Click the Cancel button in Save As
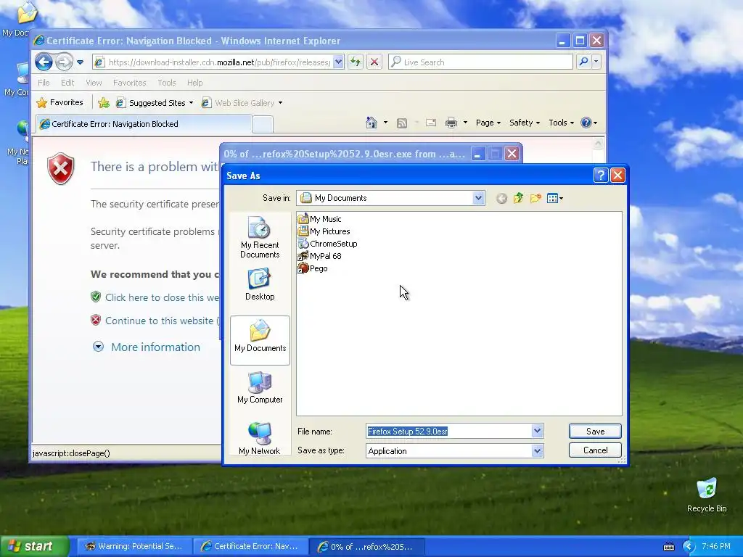743x557 pixels. (x=595, y=450)
